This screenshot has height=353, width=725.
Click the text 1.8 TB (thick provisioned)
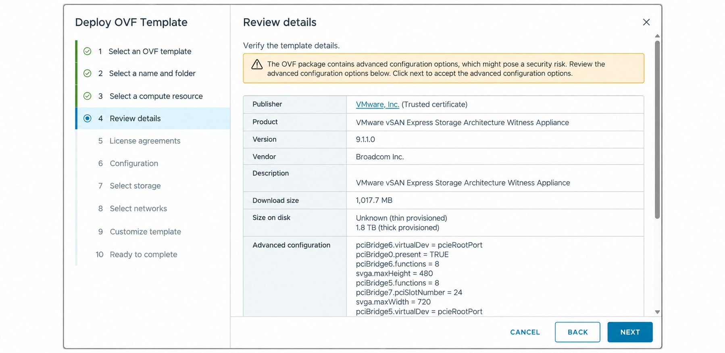[398, 228]
